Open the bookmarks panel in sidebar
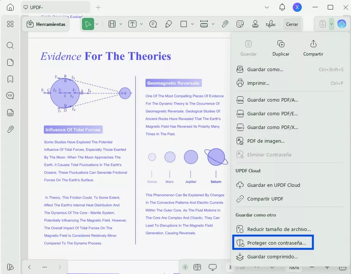 point(10,79)
